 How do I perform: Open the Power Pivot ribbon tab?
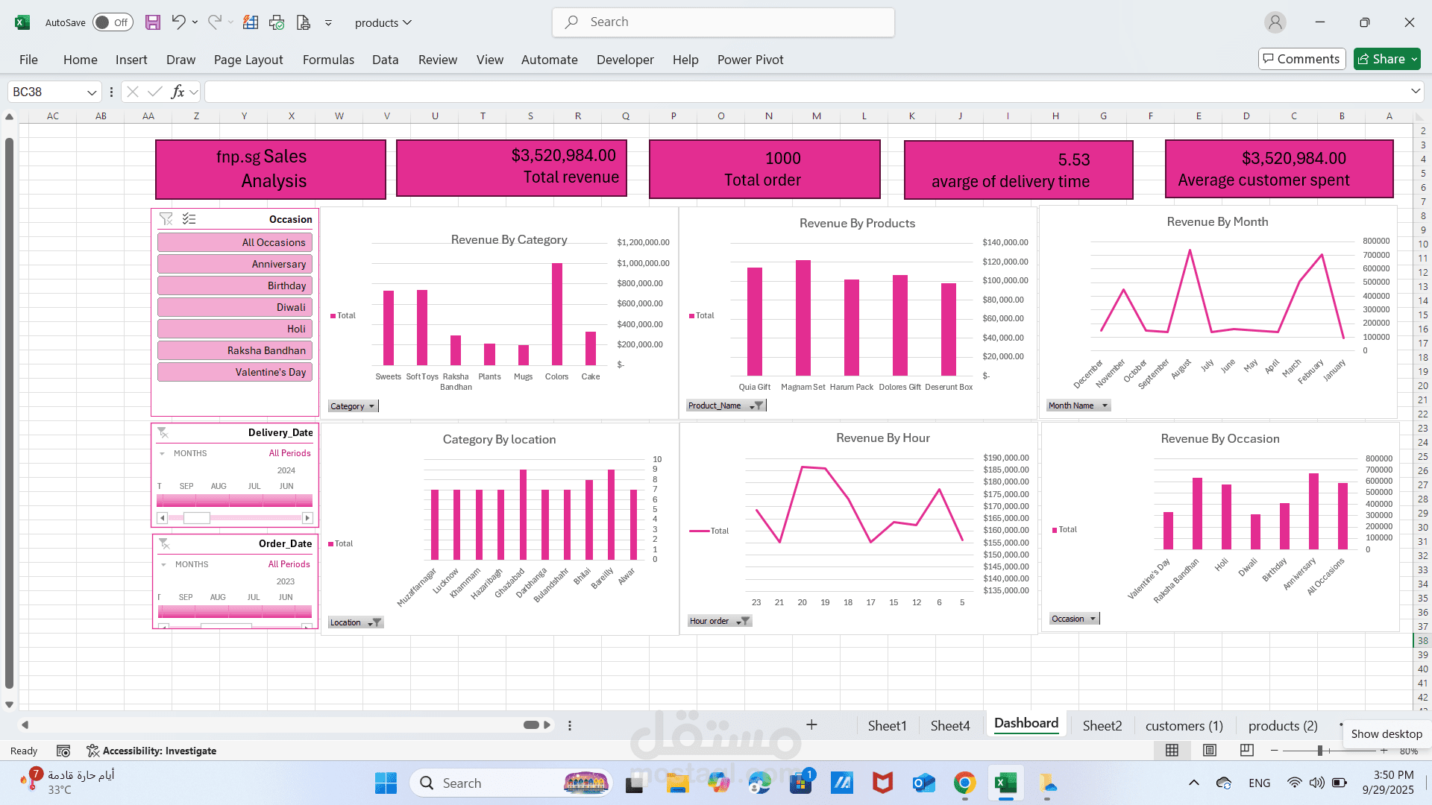750,60
